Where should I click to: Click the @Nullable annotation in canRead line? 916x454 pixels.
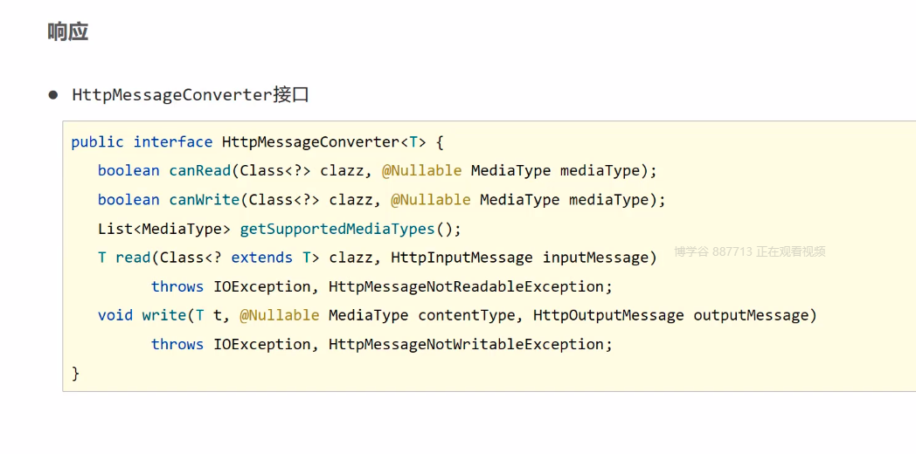pos(421,170)
